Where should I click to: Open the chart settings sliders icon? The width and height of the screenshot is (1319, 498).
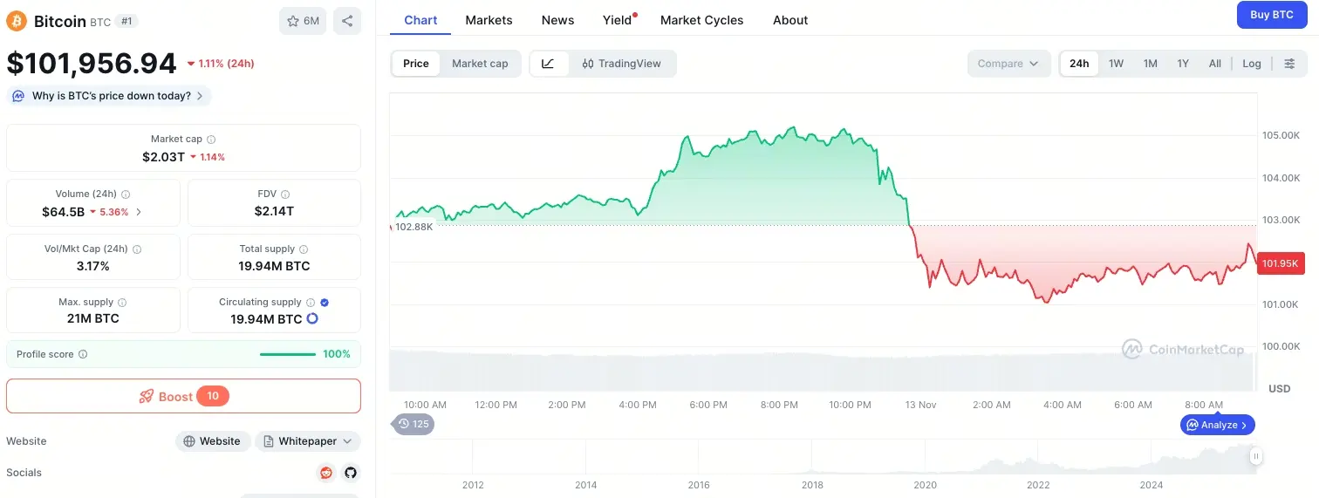pyautogui.click(x=1289, y=64)
